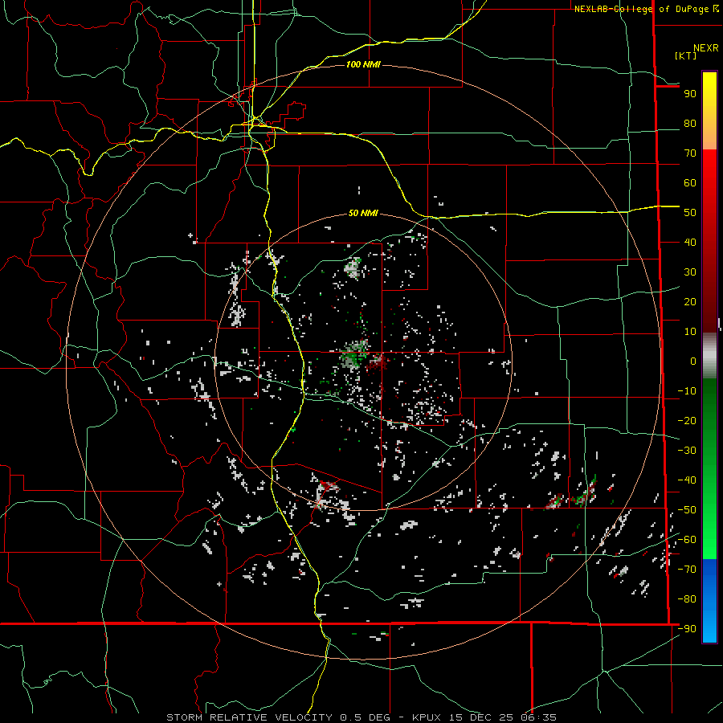Select the 40 value on velocity scale
The height and width of the screenshot is (723, 723).
tap(690, 243)
